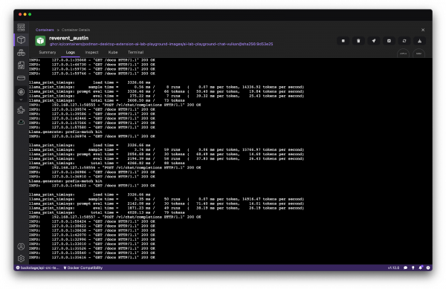Open Docker Compatibility in status bar

pyautogui.click(x=83, y=267)
